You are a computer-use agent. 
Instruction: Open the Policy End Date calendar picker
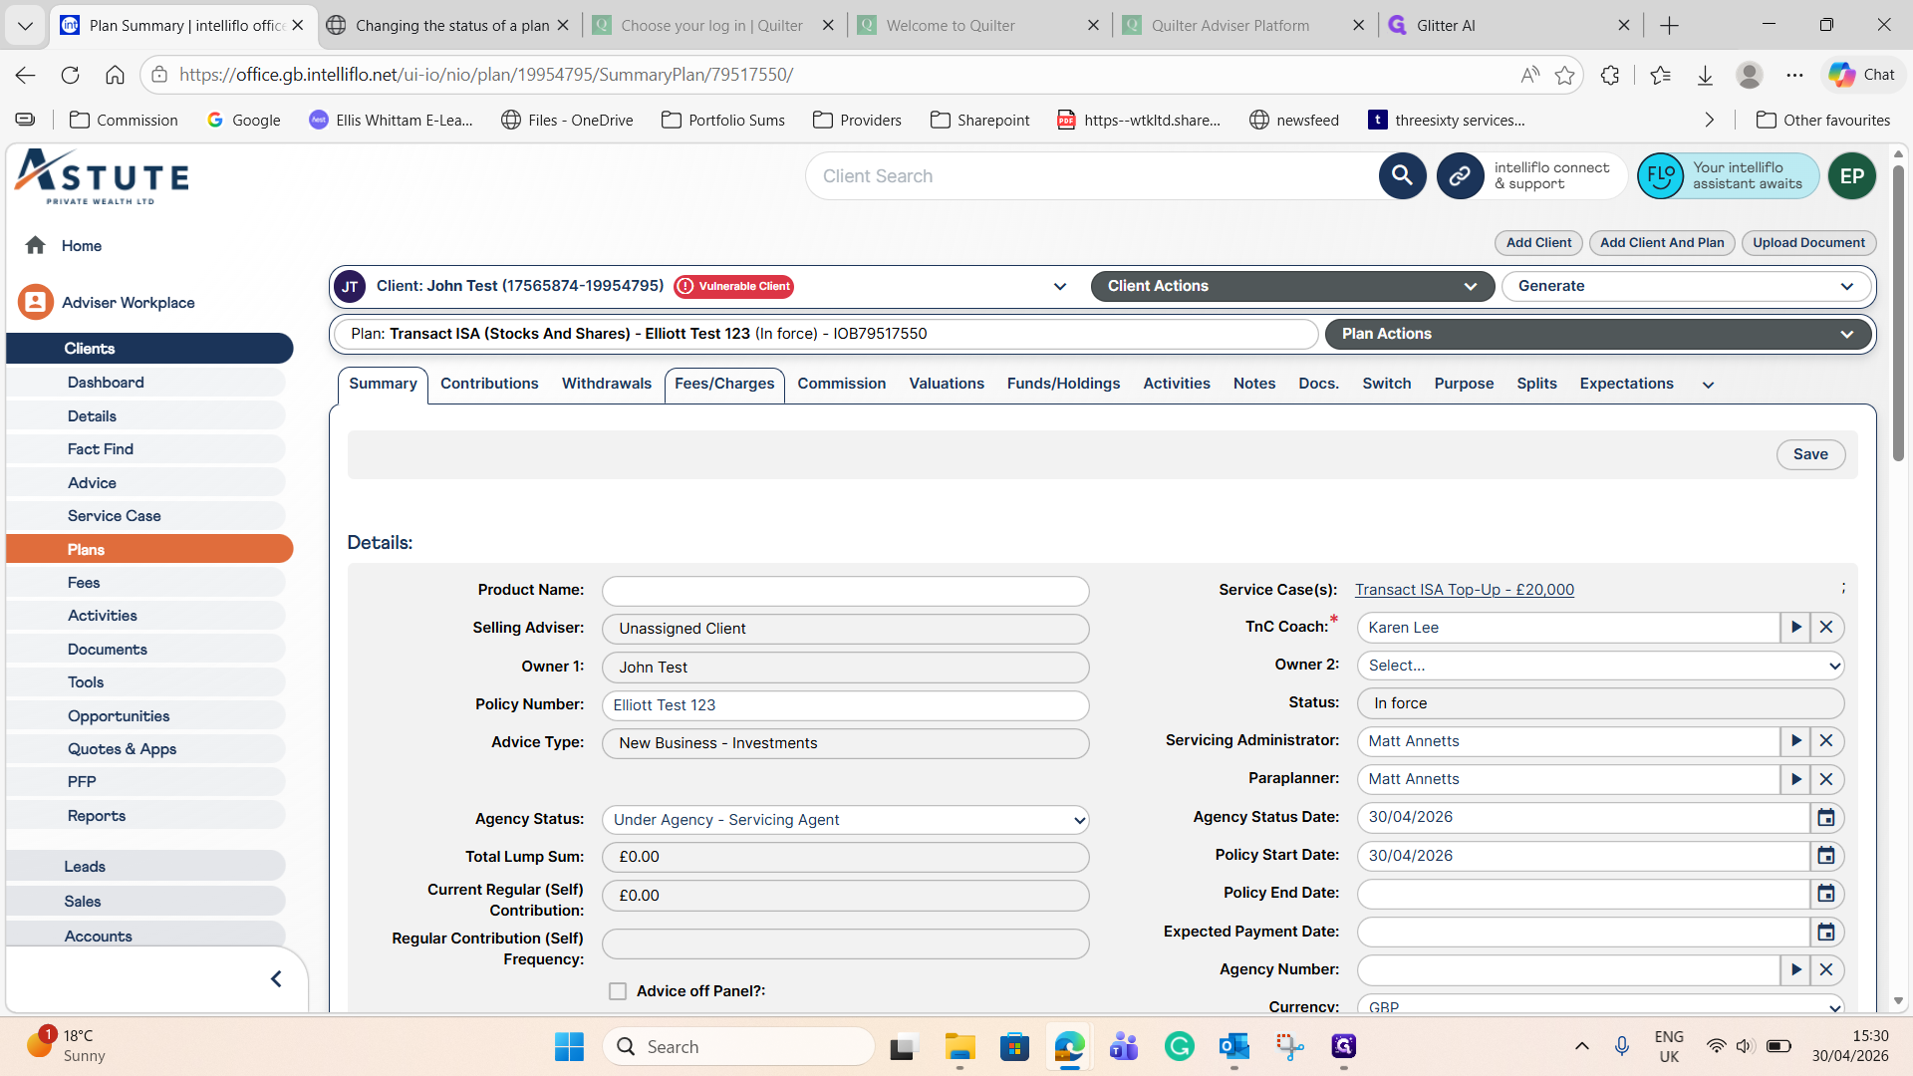click(1825, 894)
